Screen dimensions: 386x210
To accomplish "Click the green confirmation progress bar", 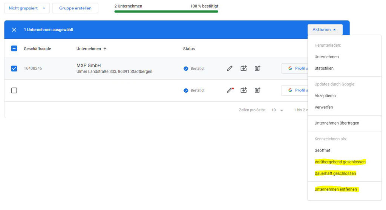I will [166, 12].
